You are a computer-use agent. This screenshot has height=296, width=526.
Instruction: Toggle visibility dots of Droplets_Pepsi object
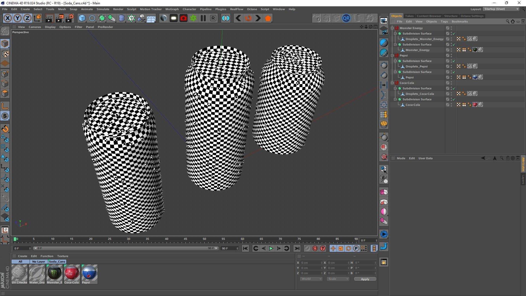pos(451,66)
